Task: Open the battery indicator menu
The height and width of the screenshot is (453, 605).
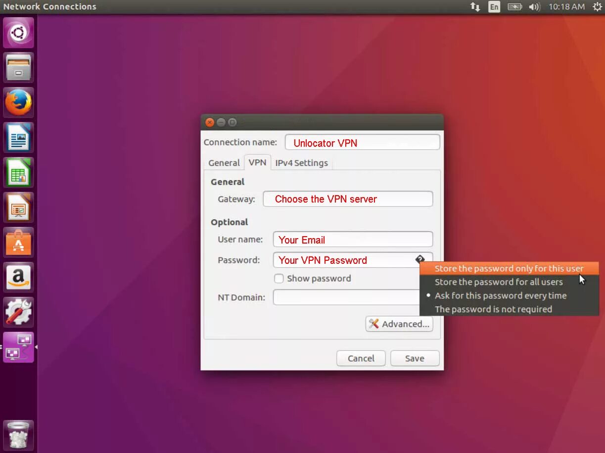Action: point(515,7)
